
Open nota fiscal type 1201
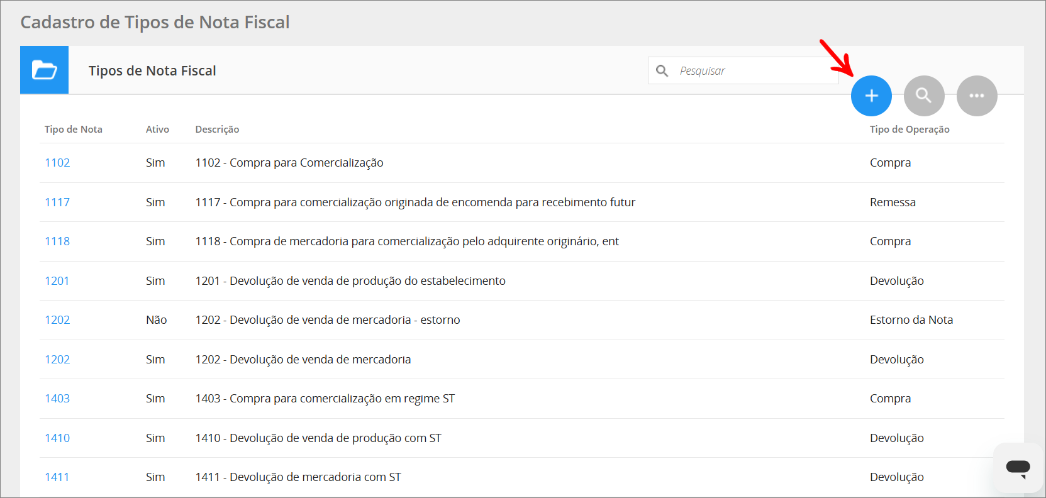[57, 281]
